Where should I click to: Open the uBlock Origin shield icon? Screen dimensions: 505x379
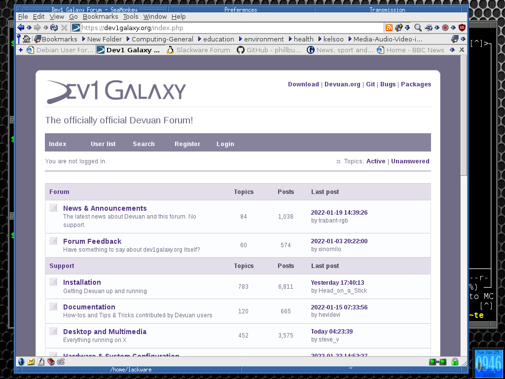462,28
